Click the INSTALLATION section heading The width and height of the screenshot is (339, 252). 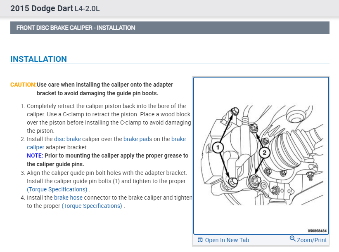38,59
